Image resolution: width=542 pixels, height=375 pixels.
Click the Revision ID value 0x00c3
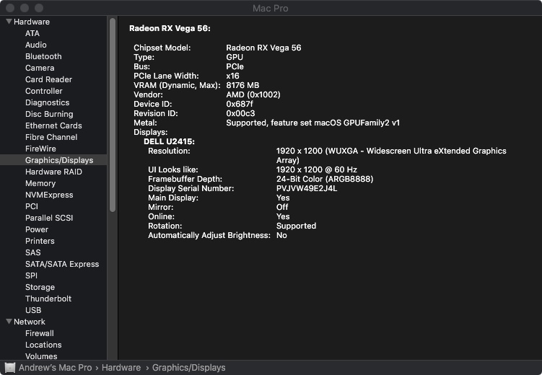tap(240, 113)
